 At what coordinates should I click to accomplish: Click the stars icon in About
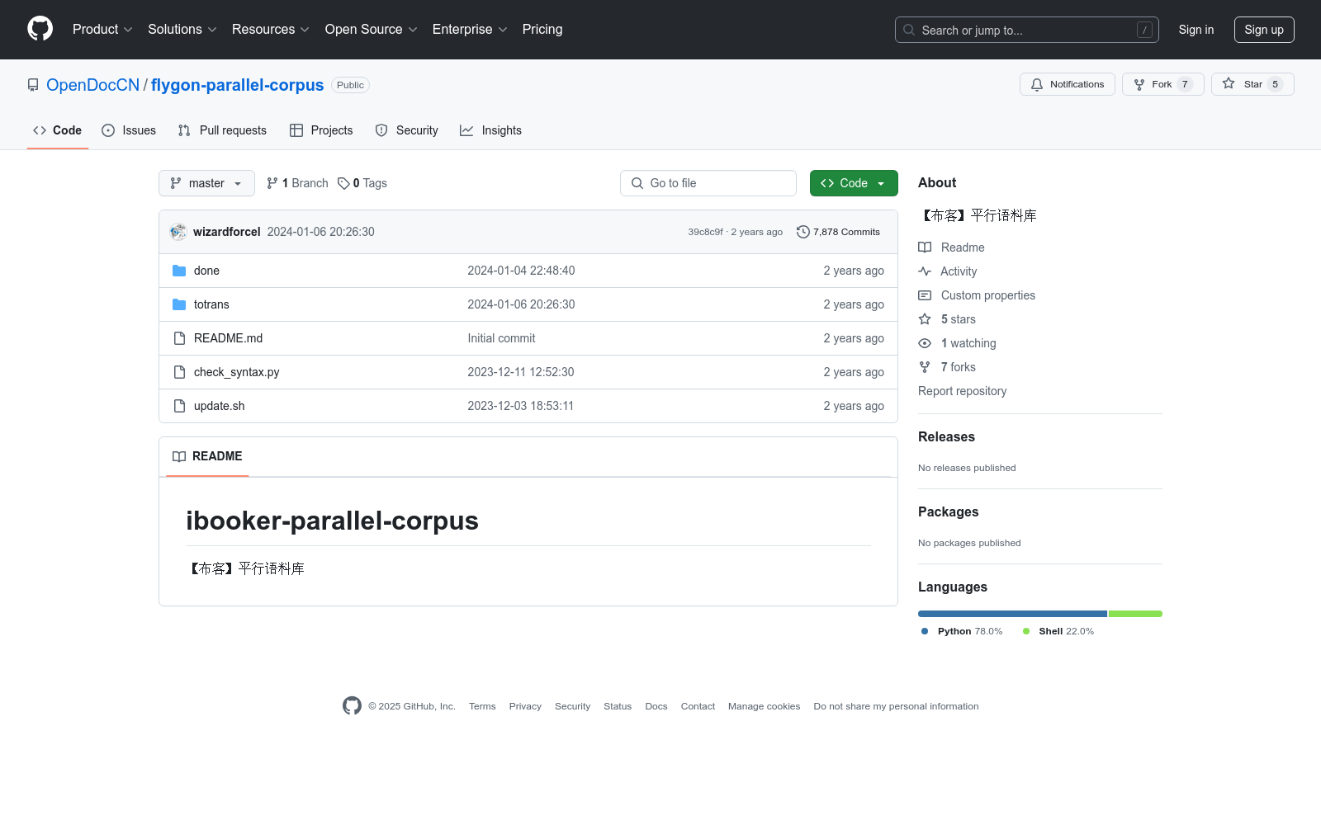(x=925, y=319)
